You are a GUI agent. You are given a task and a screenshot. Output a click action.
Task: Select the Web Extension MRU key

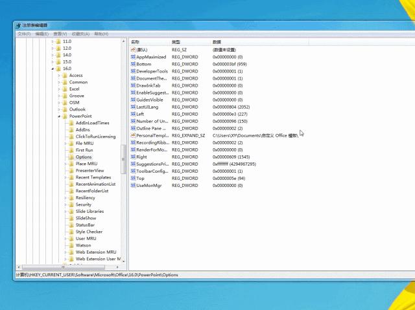96,252
